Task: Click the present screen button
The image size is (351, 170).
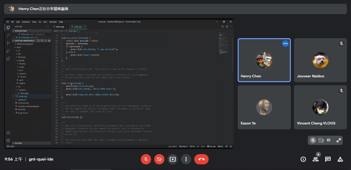Action: [x=173, y=159]
